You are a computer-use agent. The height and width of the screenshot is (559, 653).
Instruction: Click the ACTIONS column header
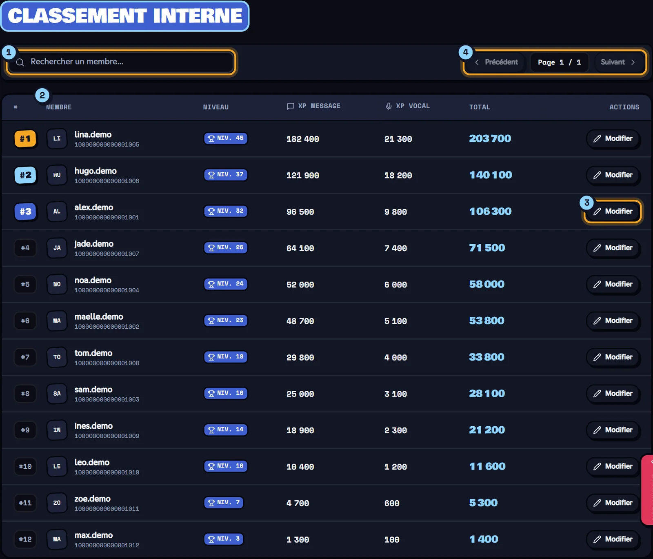[x=624, y=107]
